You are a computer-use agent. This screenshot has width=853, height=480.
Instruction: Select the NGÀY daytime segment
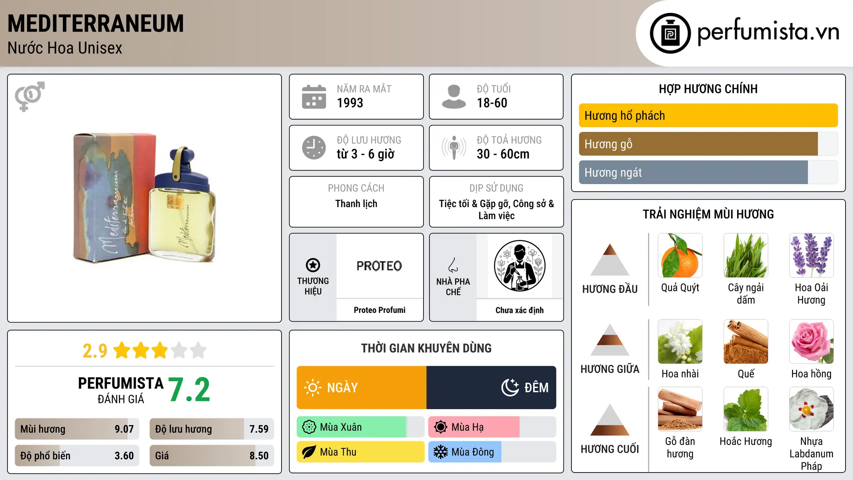pyautogui.click(x=362, y=387)
